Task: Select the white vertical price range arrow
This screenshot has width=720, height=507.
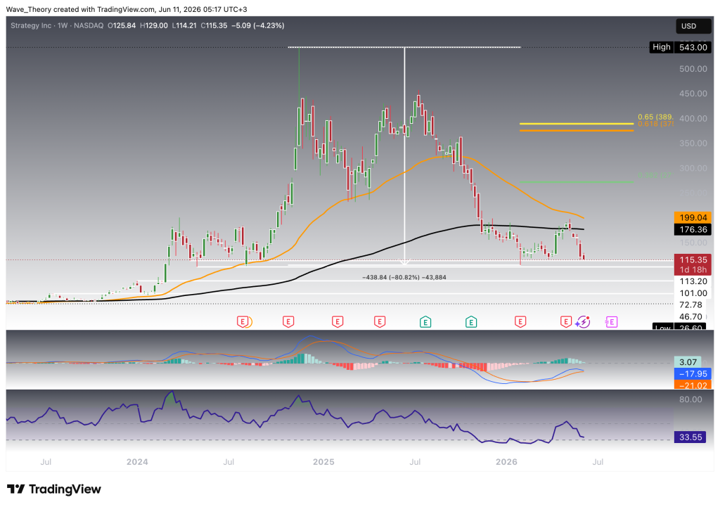Action: (404, 156)
